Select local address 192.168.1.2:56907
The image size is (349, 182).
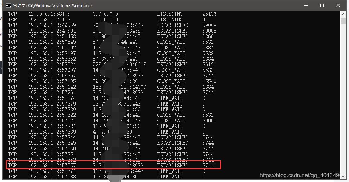[52, 70]
